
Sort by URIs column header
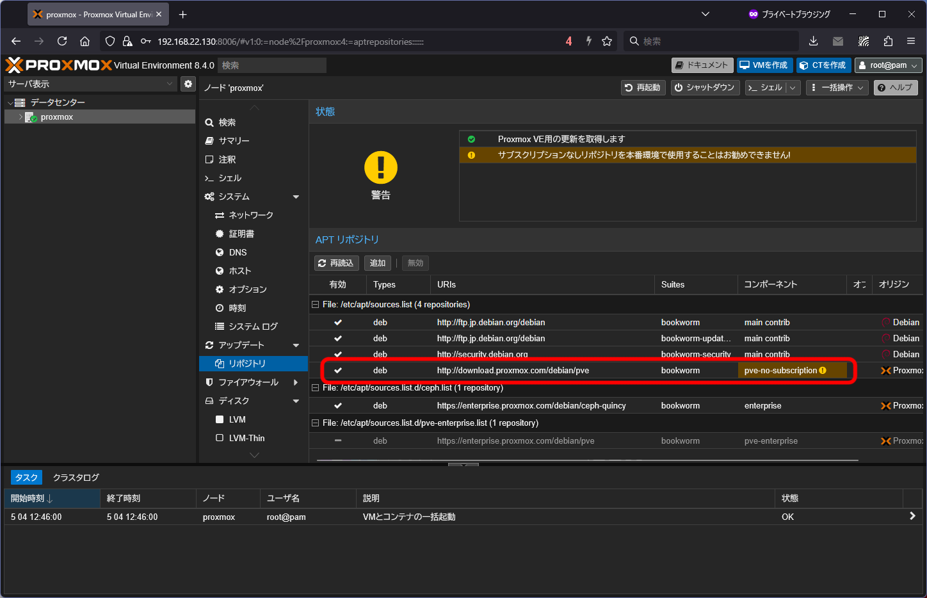click(x=542, y=284)
